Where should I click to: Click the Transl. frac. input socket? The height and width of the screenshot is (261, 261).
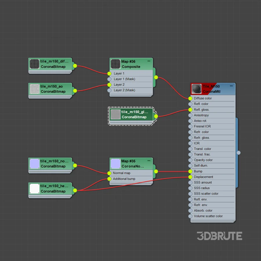pyautogui.click(x=190, y=155)
